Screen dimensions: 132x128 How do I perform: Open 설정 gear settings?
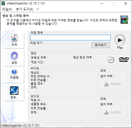(x=14, y=58)
